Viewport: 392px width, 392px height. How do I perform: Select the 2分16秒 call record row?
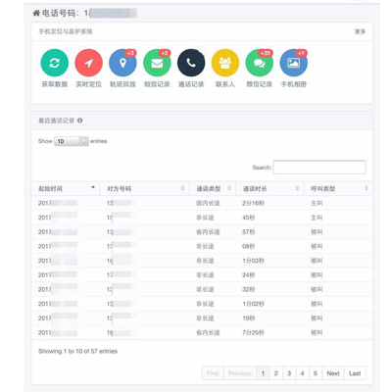[x=202, y=203]
